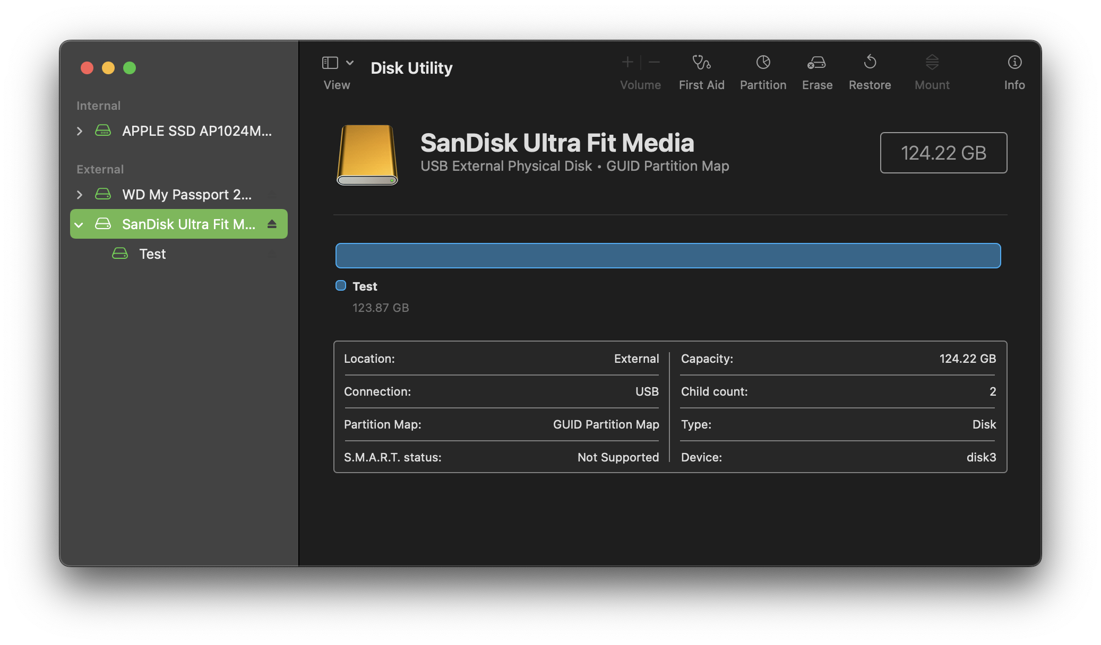
Task: Click the remove volume minus icon
Action: click(x=654, y=62)
